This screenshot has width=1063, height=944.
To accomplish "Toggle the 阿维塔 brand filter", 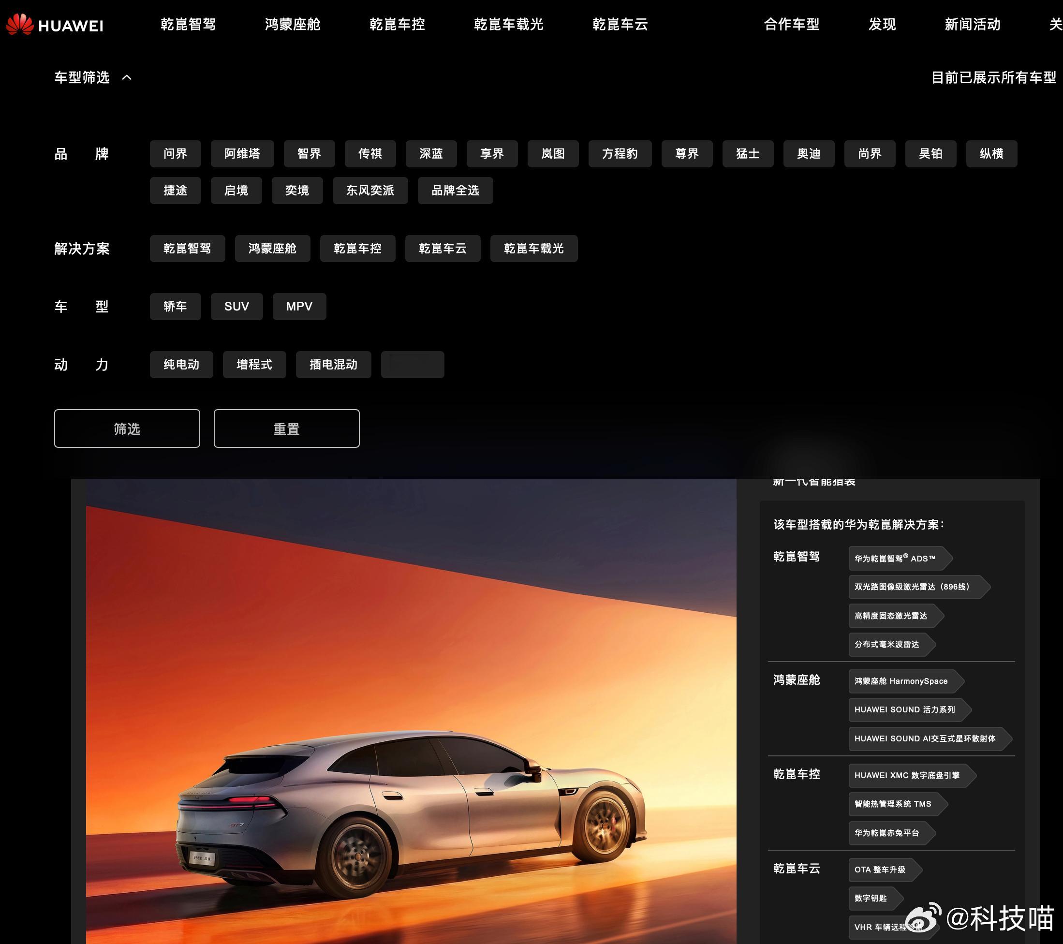I will point(242,153).
